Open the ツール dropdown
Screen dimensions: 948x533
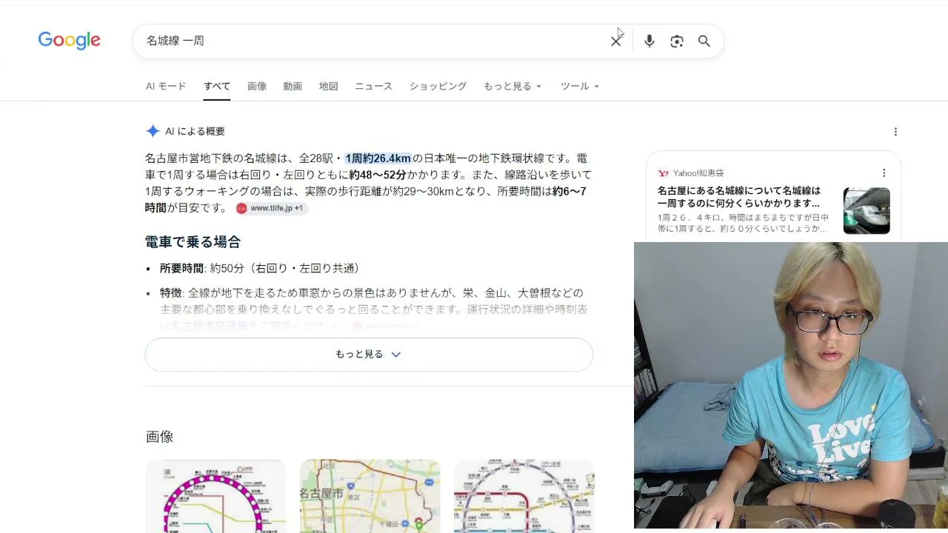tap(580, 86)
